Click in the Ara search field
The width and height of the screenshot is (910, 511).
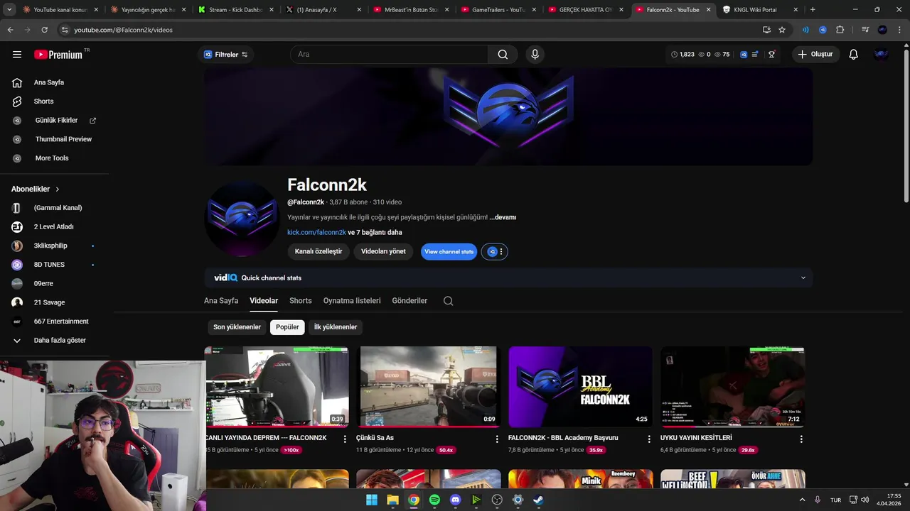(x=389, y=54)
